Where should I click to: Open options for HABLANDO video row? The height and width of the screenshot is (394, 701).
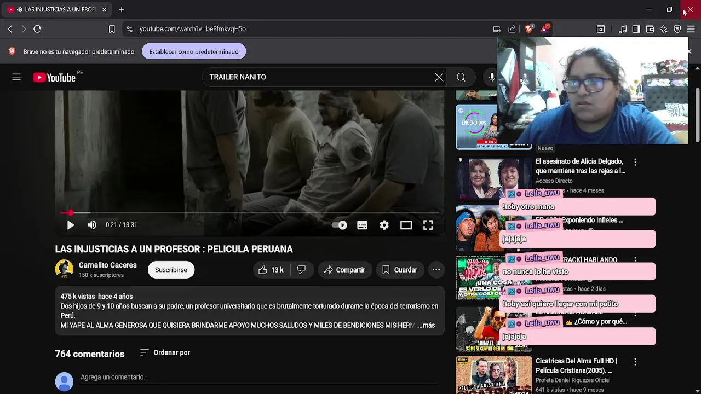(635, 260)
